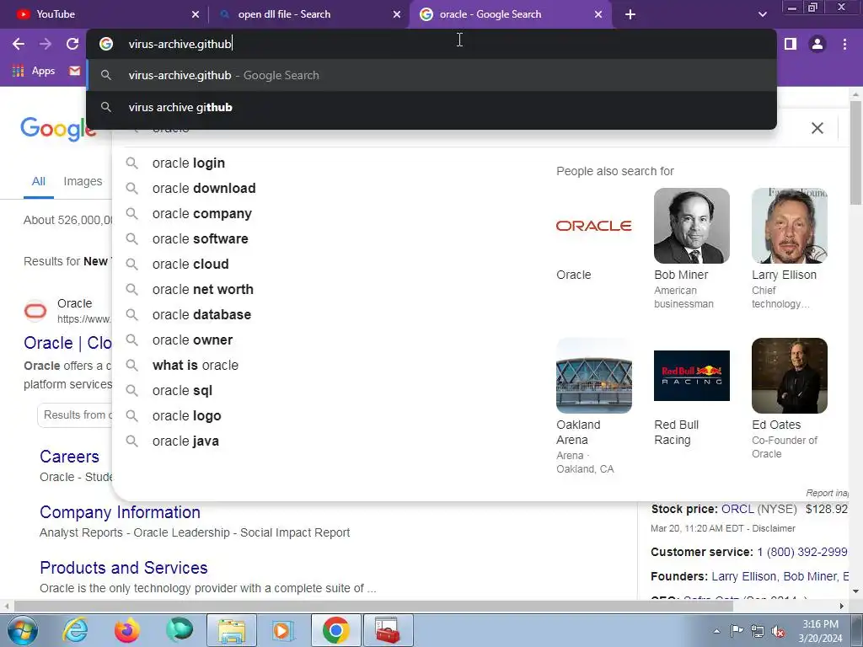The width and height of the screenshot is (863, 647).
Task: Open the Gmail bookmark icon
Action: tap(75, 71)
